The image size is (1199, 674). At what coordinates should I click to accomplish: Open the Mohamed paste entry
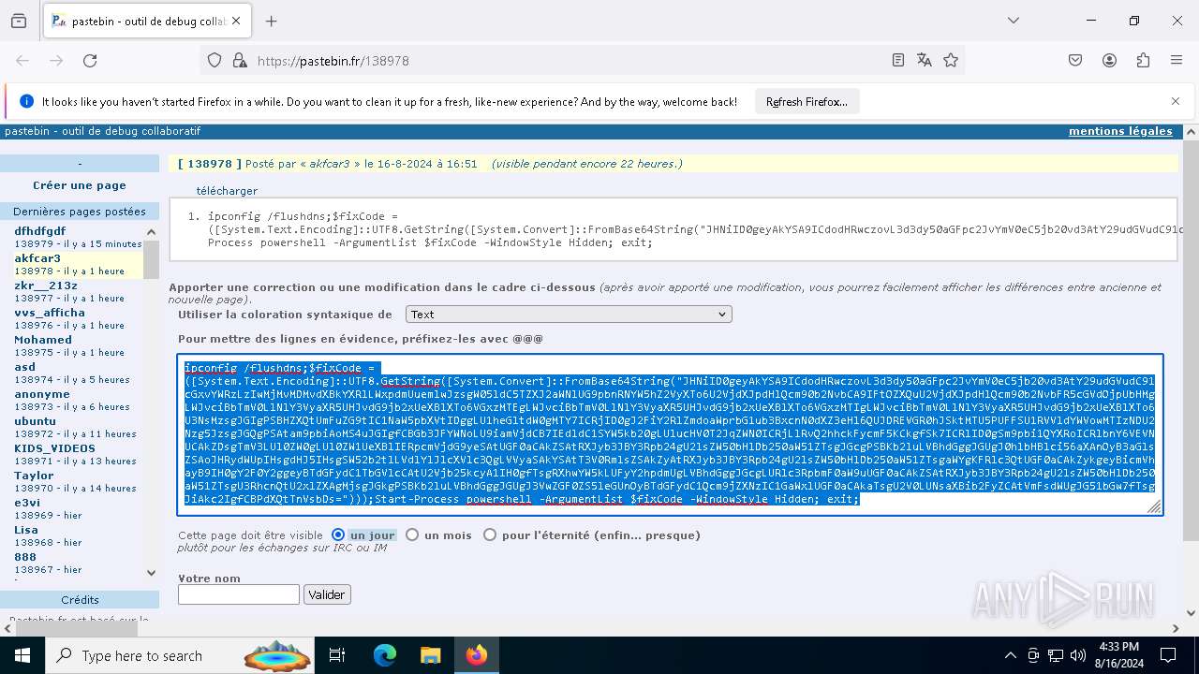[43, 340]
